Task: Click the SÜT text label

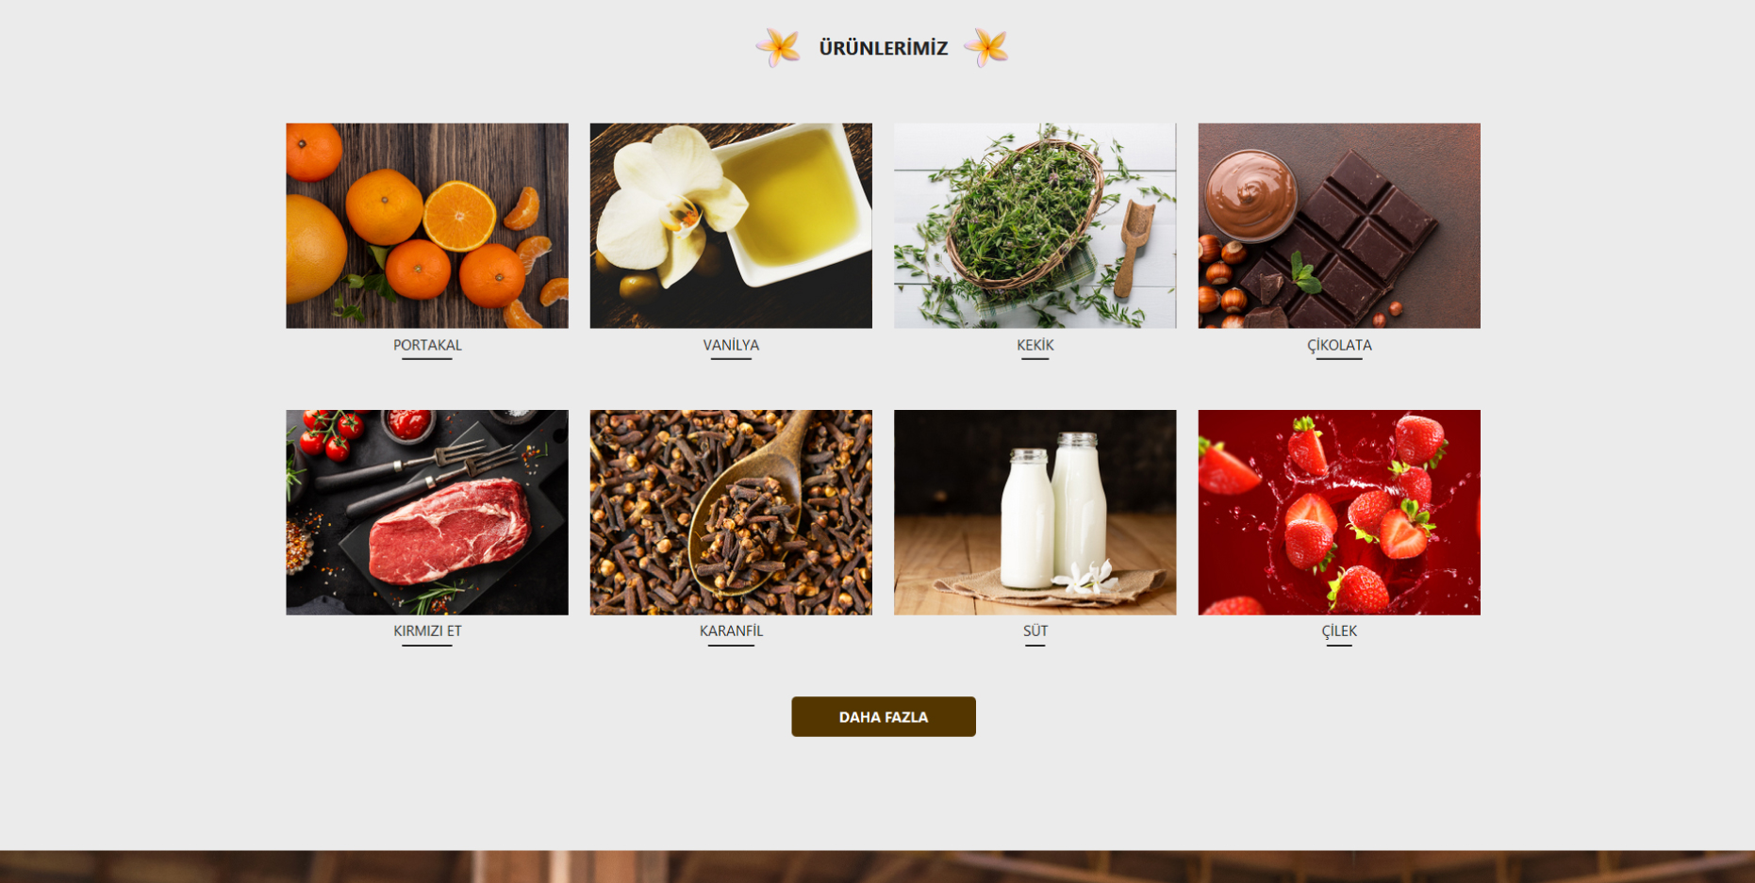Action: (x=1035, y=630)
